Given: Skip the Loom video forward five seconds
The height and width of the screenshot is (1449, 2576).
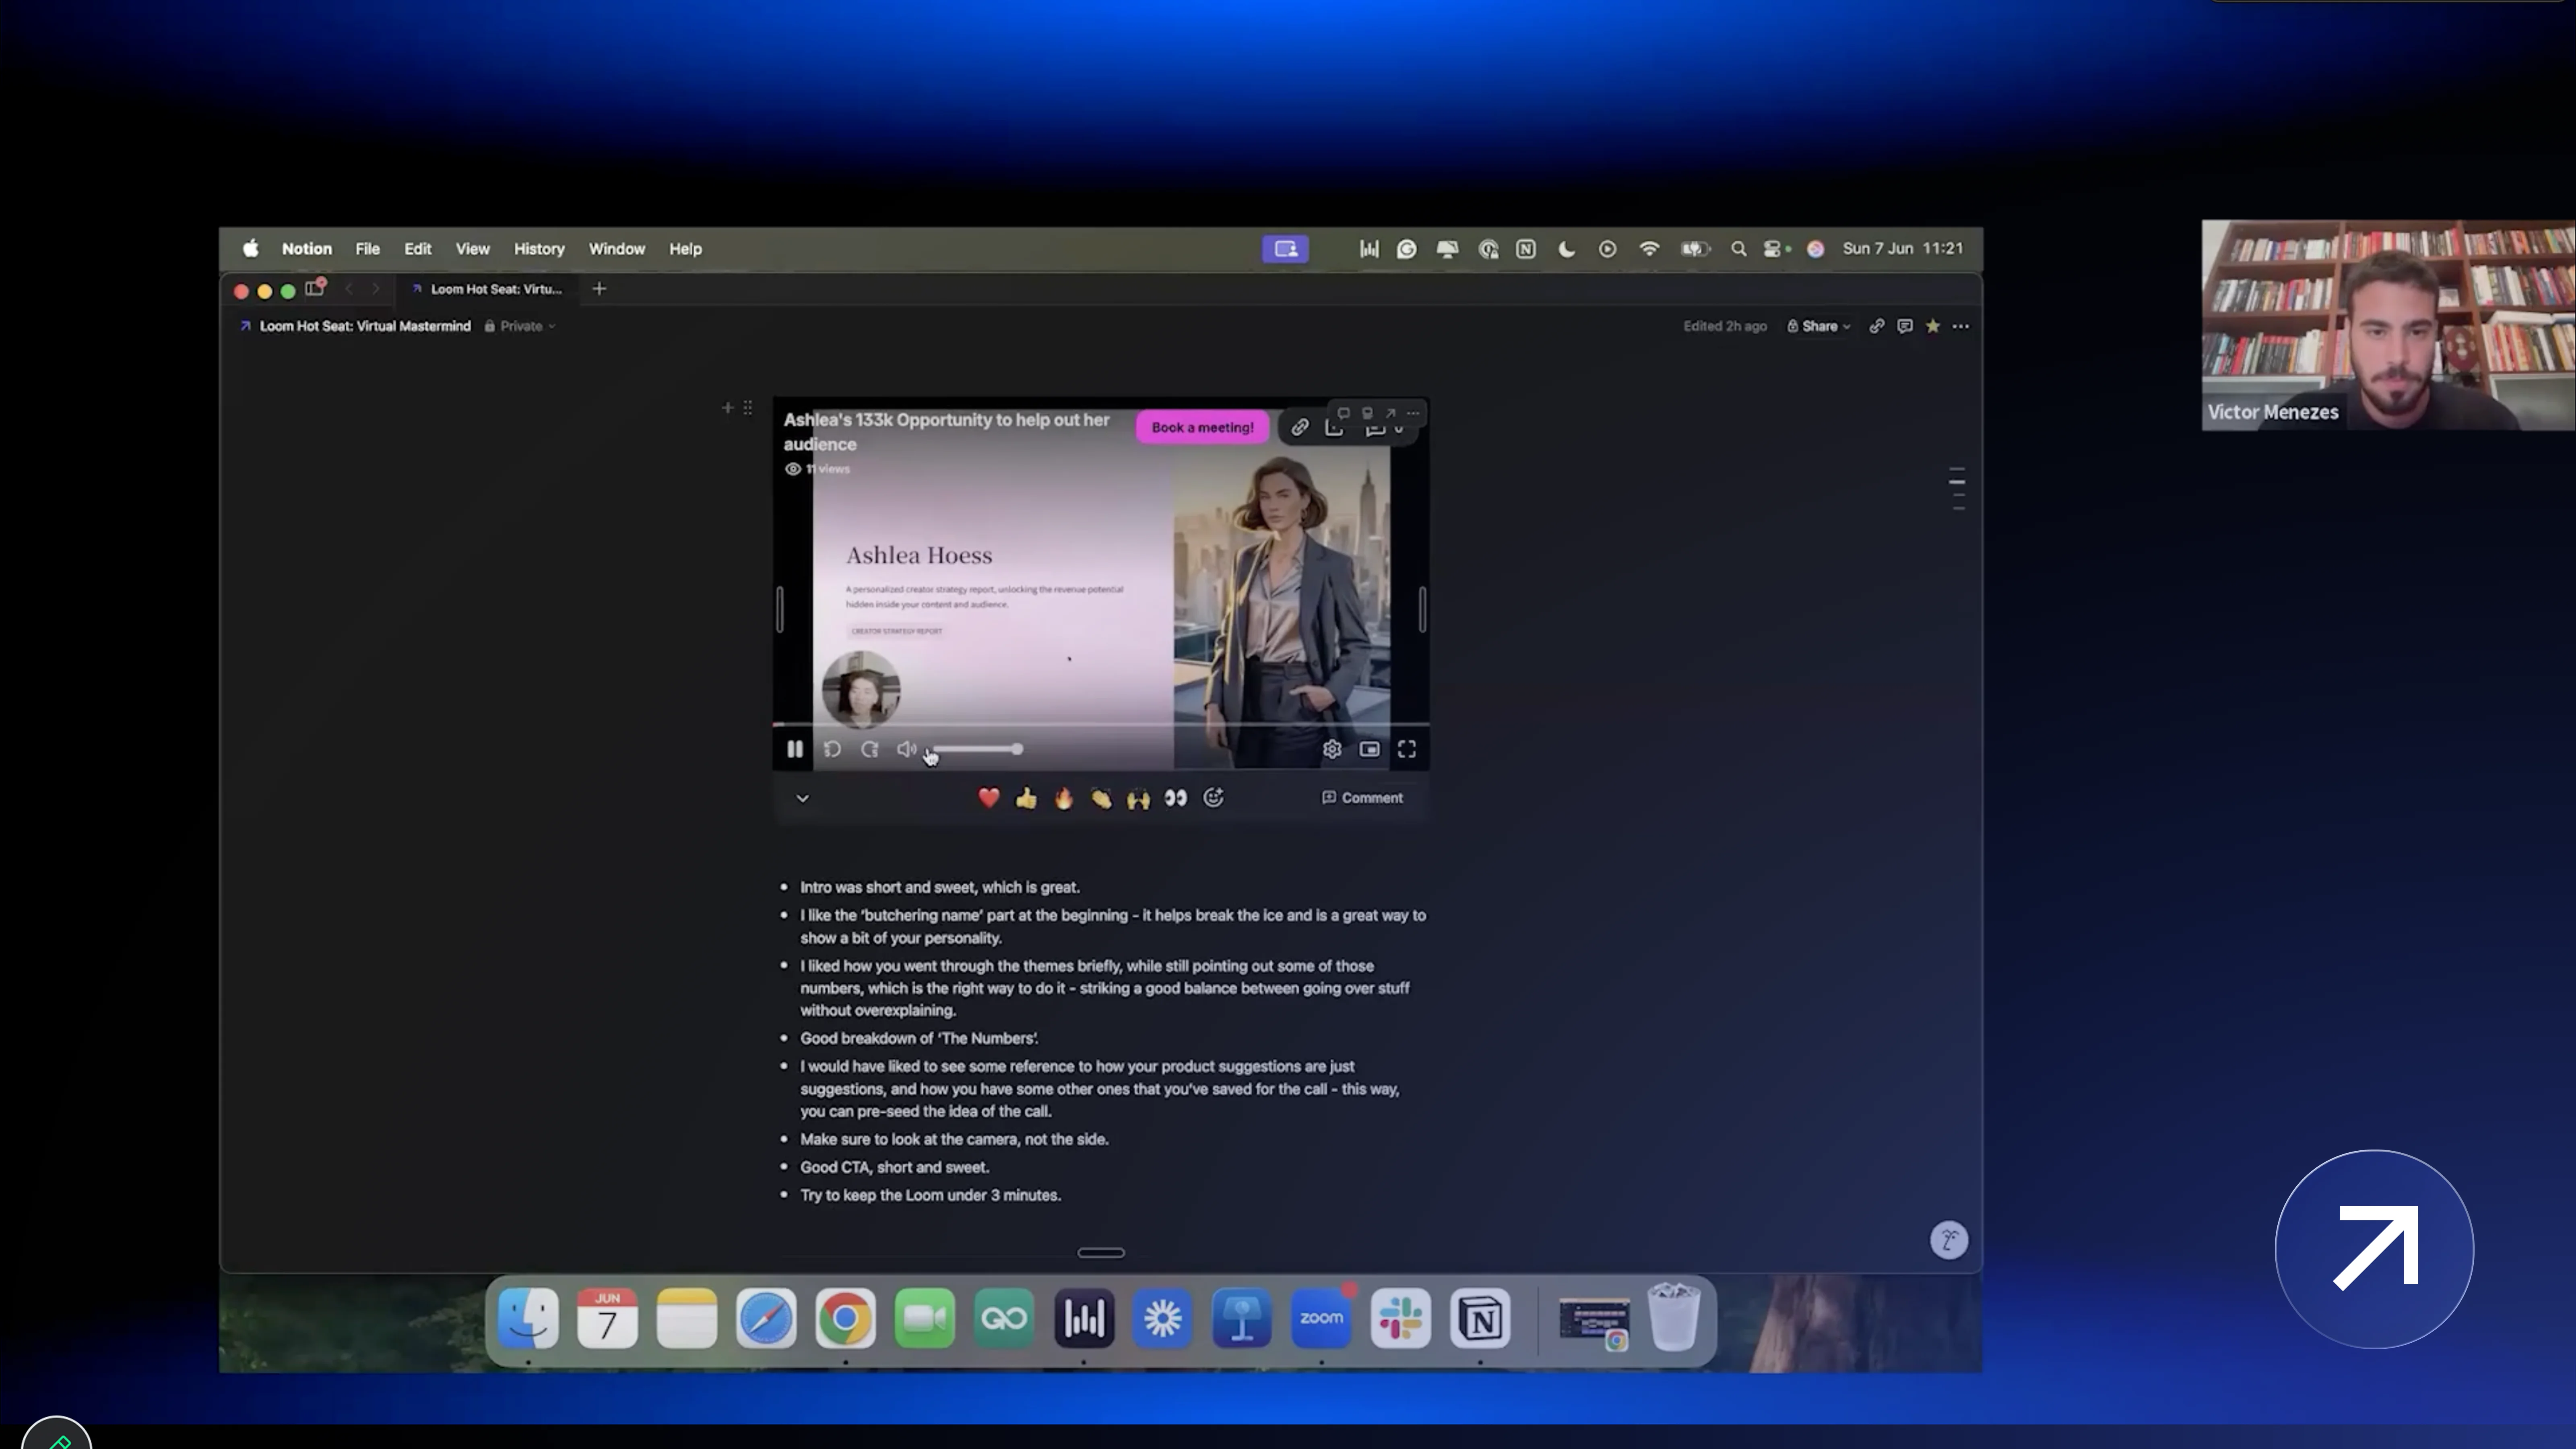Looking at the screenshot, I should [870, 749].
